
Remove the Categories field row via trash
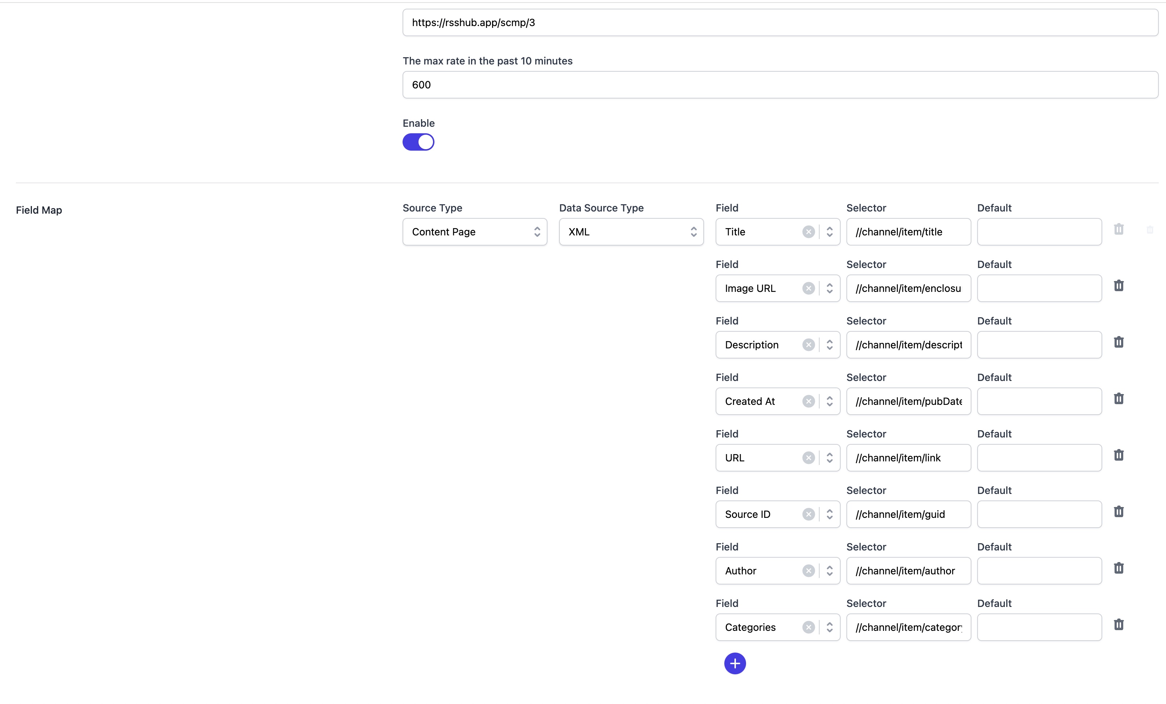(1118, 625)
